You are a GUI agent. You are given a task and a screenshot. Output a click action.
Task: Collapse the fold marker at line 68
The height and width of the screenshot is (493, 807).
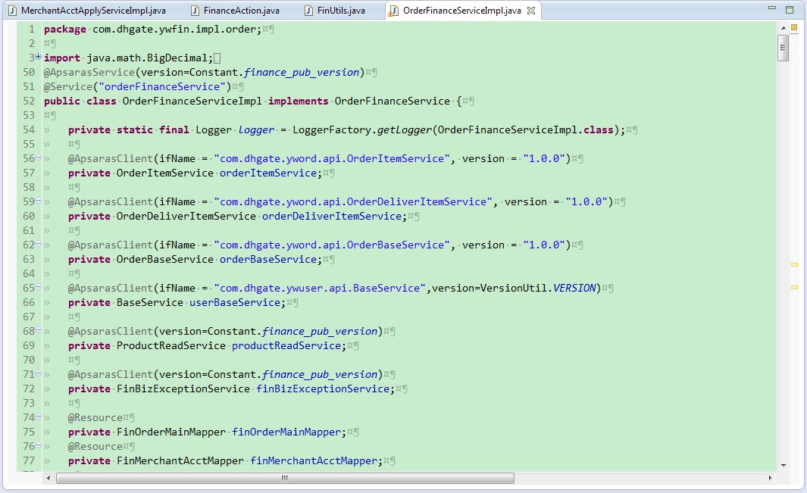point(38,330)
